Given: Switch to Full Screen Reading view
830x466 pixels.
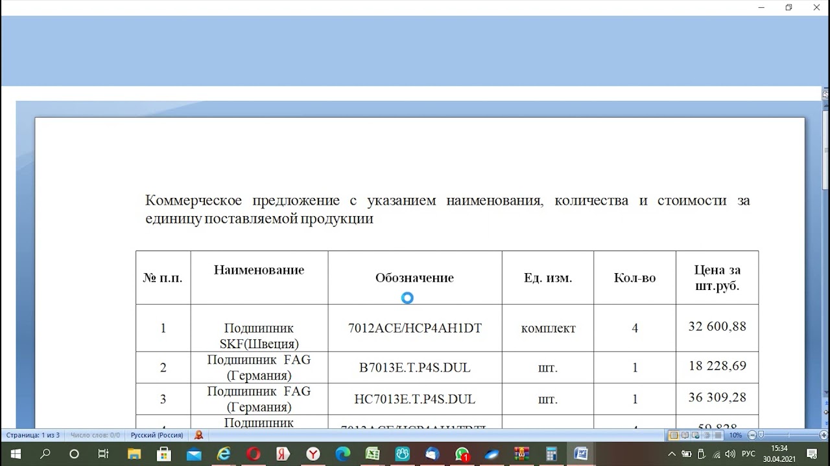Looking at the screenshot, I should pos(685,435).
